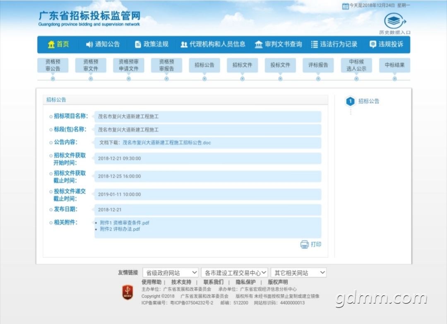The width and height of the screenshot is (447, 324).
Task: Click the 招标项目名称 field value
Action: [x=208, y=117]
